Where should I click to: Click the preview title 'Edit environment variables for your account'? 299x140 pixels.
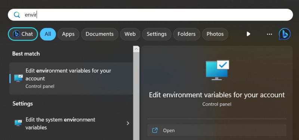tap(217, 95)
